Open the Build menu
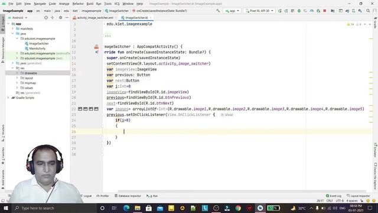378x213 pixels. [90, 4]
